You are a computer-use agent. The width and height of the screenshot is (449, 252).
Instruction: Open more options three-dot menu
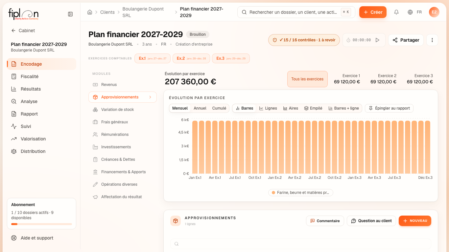click(x=432, y=40)
